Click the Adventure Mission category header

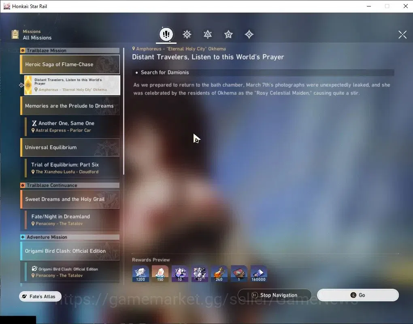[x=70, y=237]
